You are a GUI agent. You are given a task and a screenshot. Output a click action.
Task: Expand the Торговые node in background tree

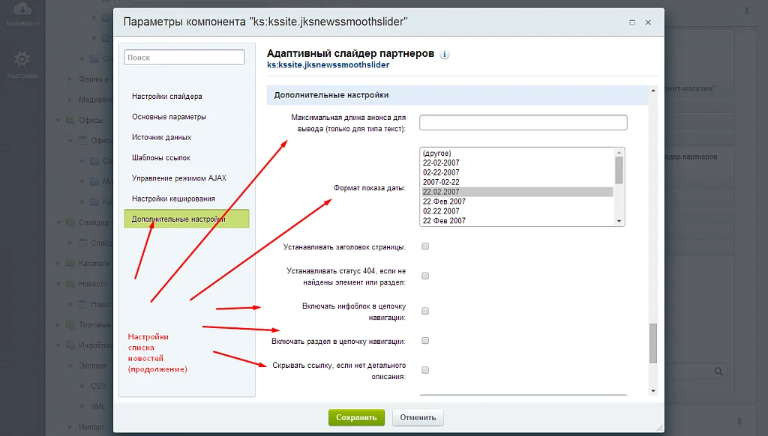58,324
